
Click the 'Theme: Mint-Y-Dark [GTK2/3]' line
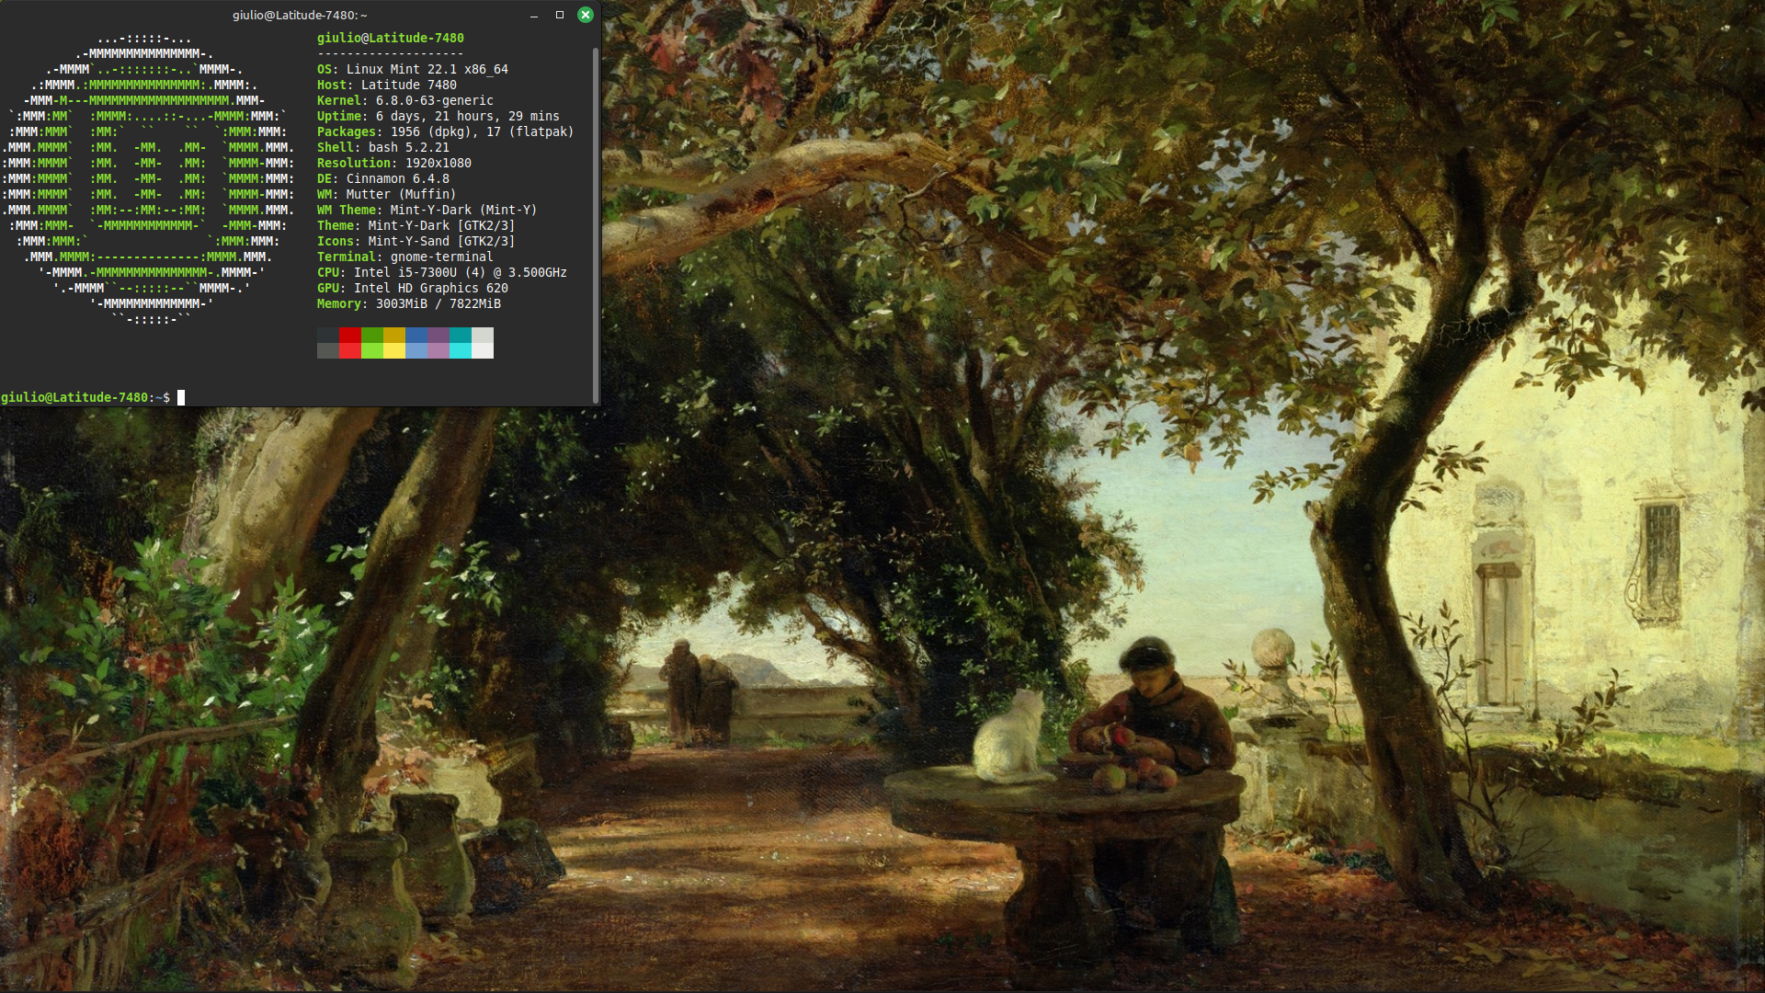point(416,225)
